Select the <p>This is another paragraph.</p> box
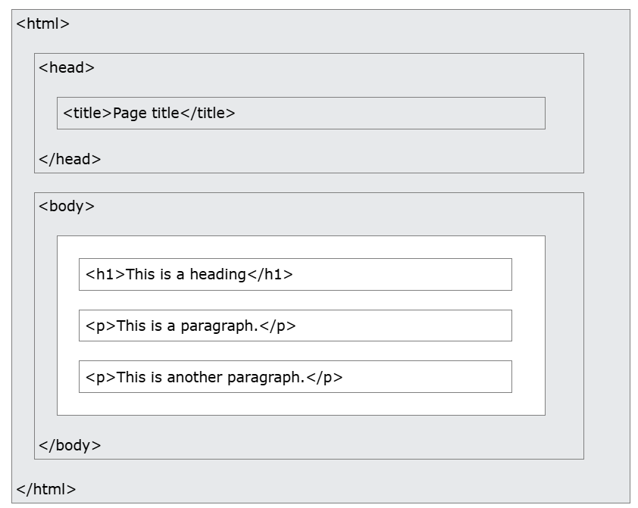The image size is (638, 508). (424, 377)
